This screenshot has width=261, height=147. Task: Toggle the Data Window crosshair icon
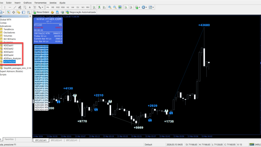coord(13,12)
